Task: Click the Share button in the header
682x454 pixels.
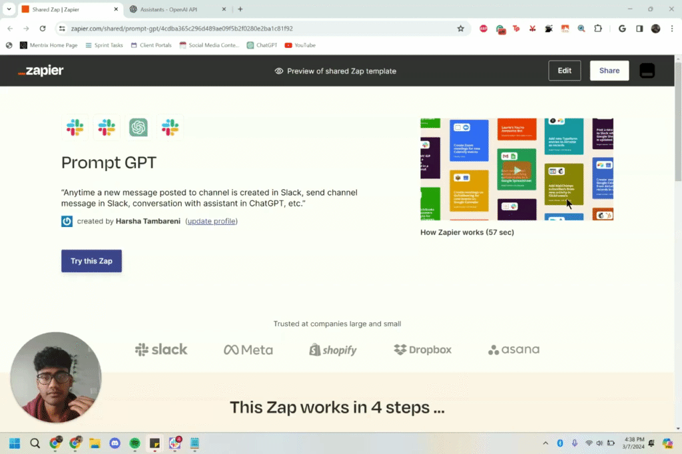Action: click(608, 71)
